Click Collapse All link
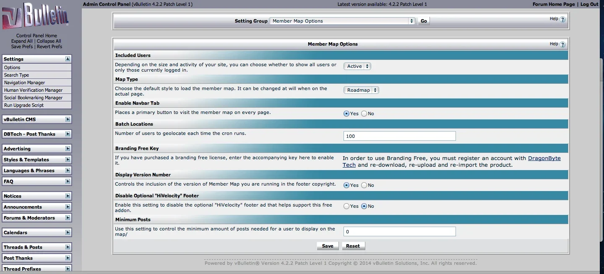This screenshot has width=604, height=274. (x=49, y=41)
